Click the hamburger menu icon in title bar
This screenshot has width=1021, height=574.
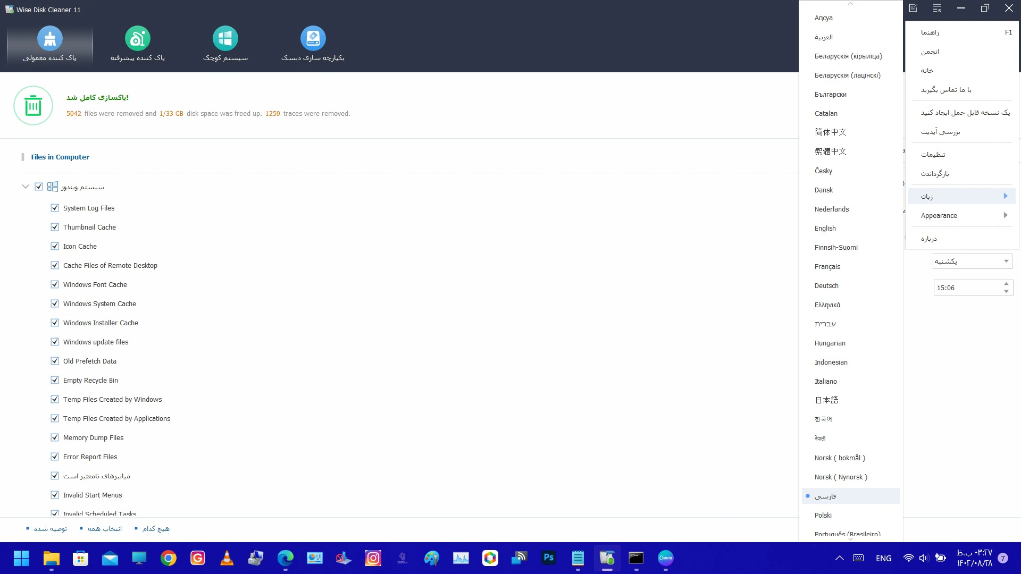pyautogui.click(x=937, y=8)
